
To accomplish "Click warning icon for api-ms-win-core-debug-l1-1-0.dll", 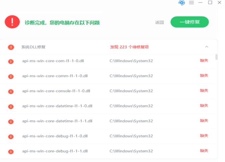I will [x=11, y=137].
